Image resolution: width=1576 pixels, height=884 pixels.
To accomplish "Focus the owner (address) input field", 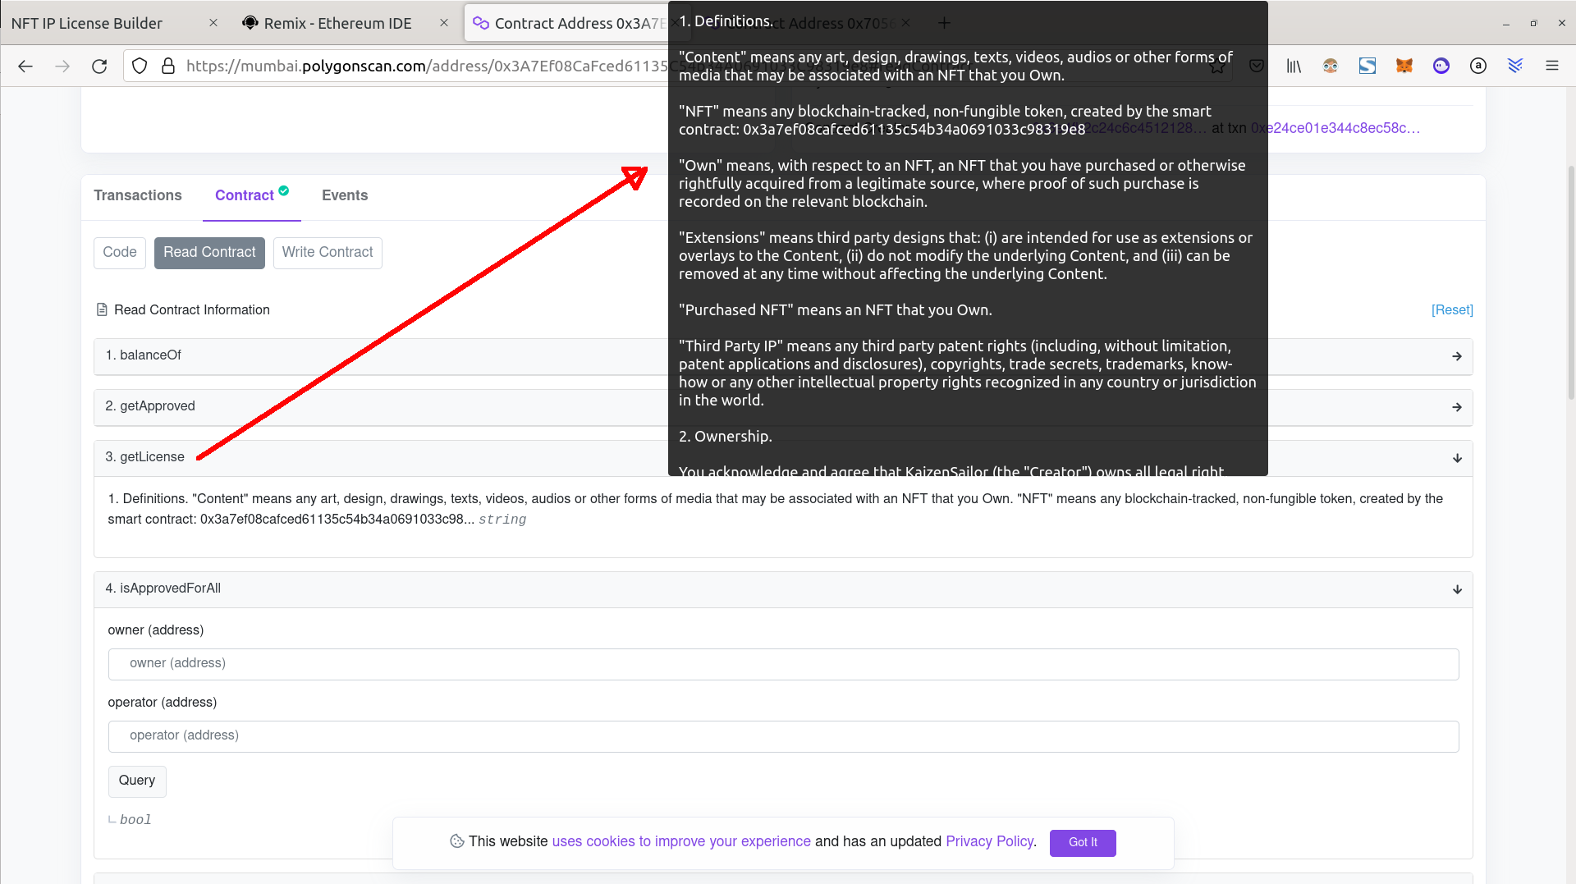I will pyautogui.click(x=783, y=664).
